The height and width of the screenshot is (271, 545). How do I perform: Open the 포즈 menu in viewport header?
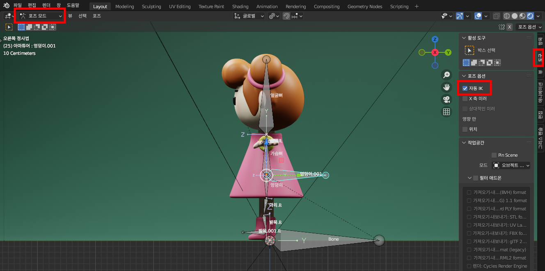point(97,16)
